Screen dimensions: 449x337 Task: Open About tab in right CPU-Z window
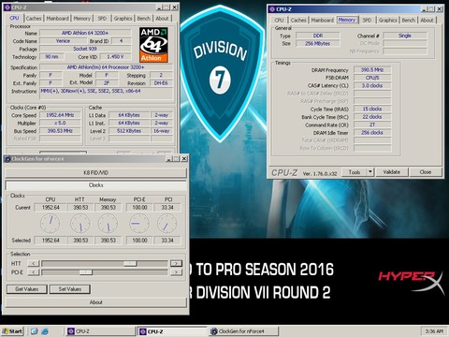click(x=427, y=20)
